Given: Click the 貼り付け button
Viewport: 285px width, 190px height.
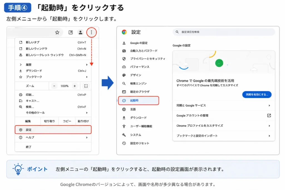Looking at the screenshot, I should (x=83, y=121).
